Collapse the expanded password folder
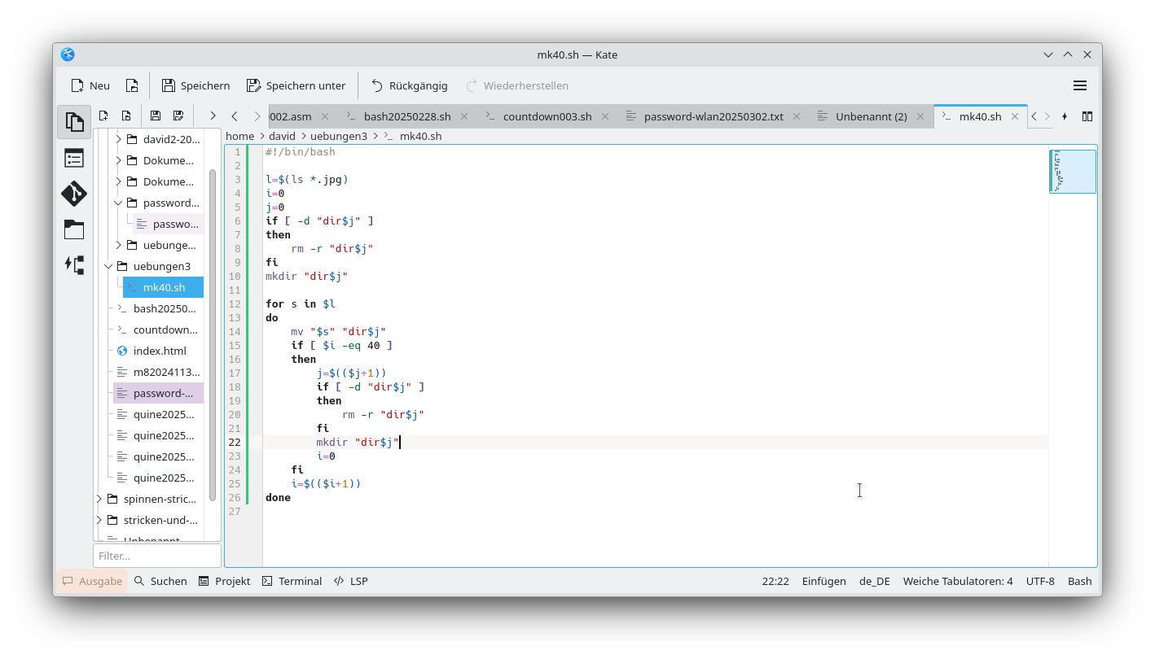 pos(116,203)
